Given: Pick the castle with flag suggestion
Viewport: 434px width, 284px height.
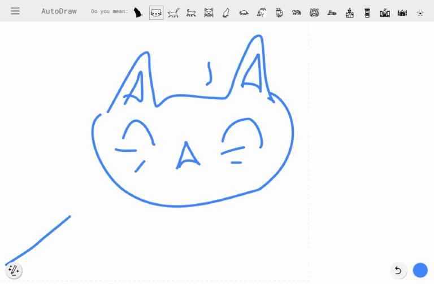Looking at the screenshot, I should [x=385, y=13].
